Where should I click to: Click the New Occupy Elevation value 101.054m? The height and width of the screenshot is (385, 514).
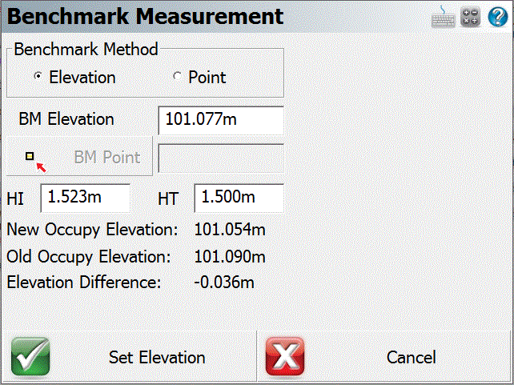[x=230, y=230]
